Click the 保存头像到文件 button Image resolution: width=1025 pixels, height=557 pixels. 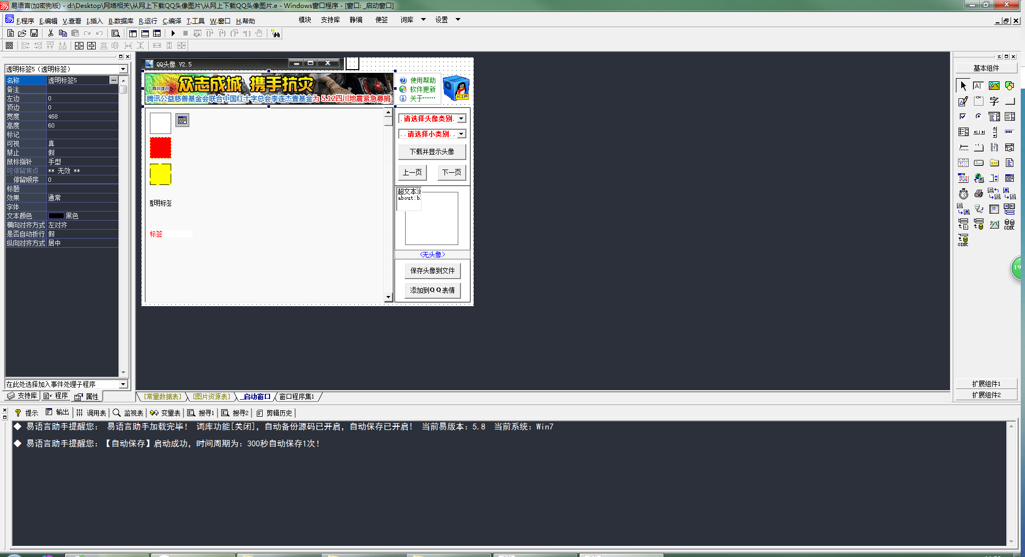coord(433,271)
